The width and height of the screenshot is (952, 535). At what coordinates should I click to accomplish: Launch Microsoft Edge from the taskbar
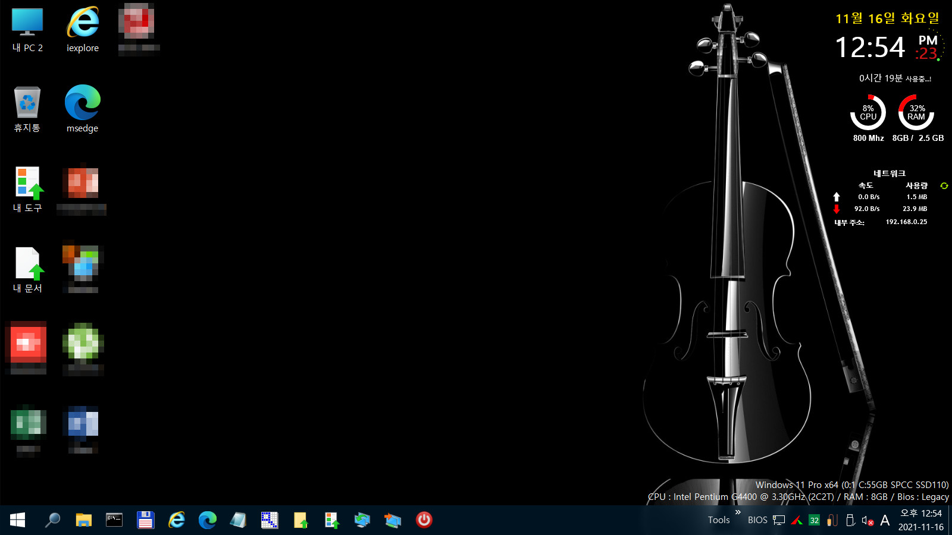(x=208, y=520)
